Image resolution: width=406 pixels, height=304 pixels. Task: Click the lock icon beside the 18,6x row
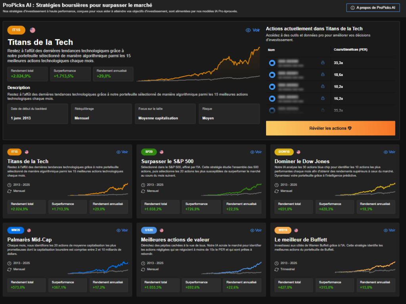pyautogui.click(x=322, y=74)
